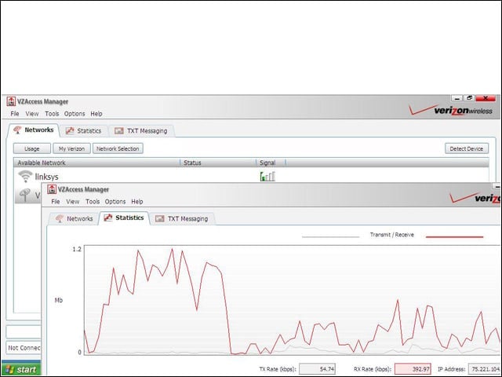Click the antenna icon below linksys

(x=25, y=195)
